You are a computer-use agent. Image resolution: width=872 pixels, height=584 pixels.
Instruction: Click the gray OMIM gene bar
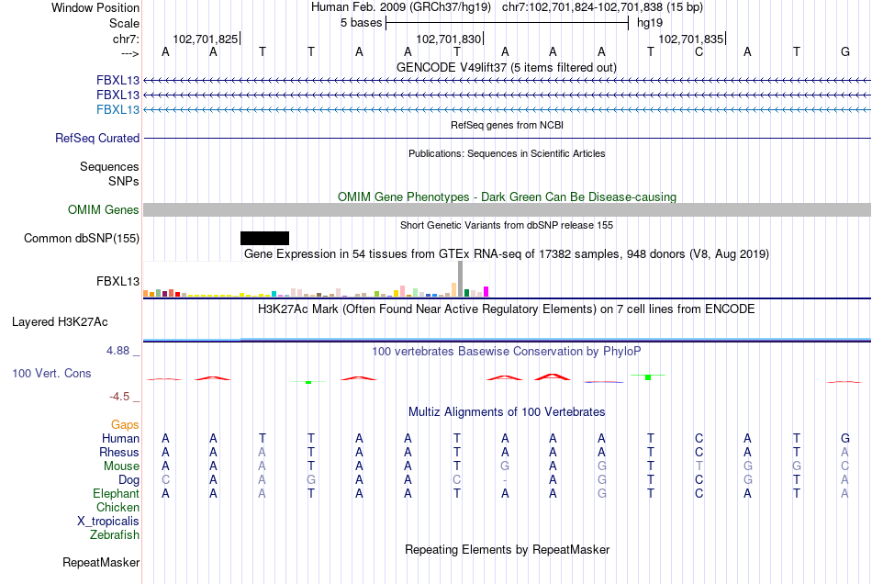507,209
